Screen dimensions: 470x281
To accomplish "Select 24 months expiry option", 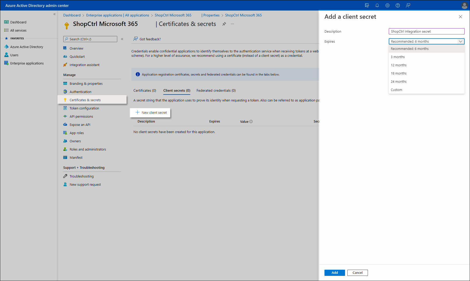I will coord(427,81).
